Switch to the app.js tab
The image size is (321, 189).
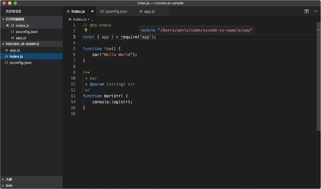(152, 11)
